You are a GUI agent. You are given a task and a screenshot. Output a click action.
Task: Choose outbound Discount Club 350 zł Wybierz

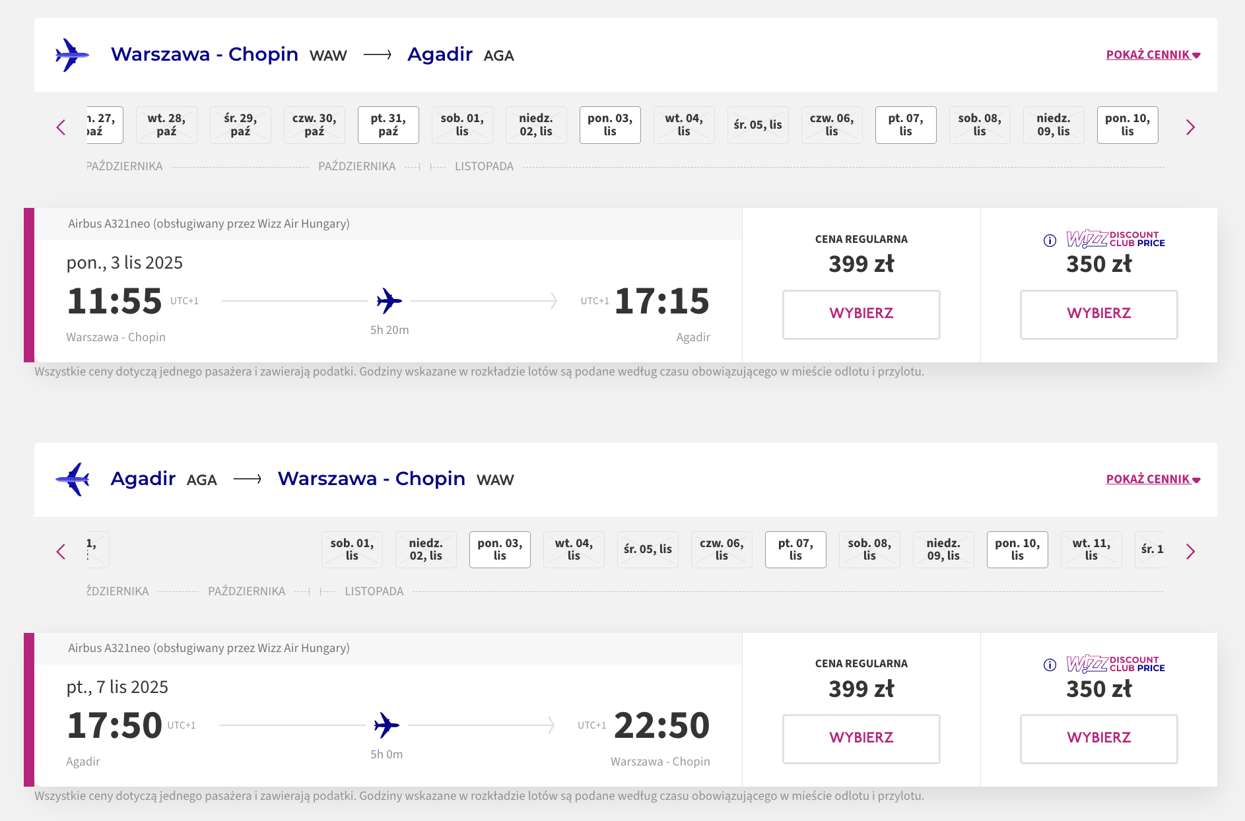pyautogui.click(x=1099, y=314)
